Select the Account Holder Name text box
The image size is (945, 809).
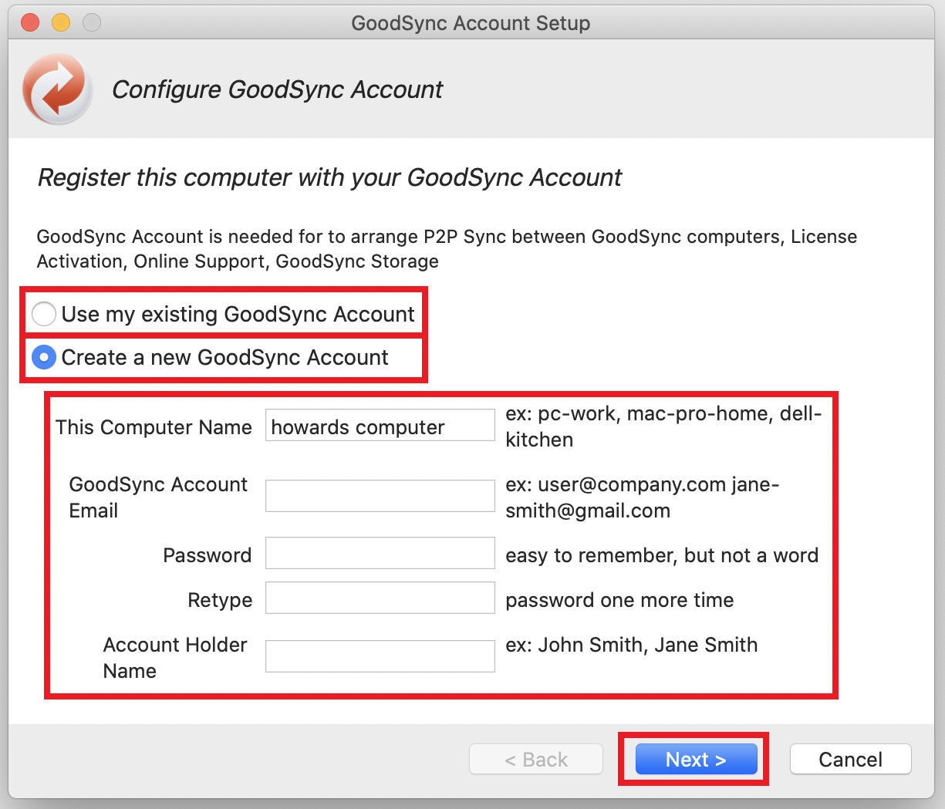pos(380,656)
